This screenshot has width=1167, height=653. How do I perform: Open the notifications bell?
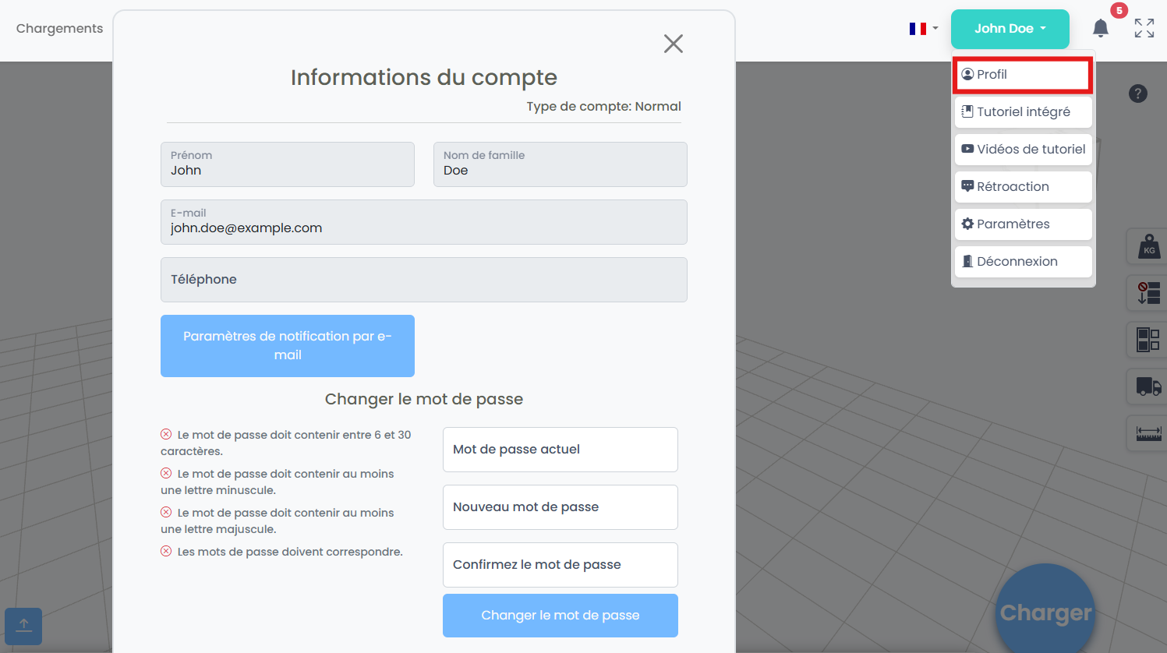tap(1100, 29)
